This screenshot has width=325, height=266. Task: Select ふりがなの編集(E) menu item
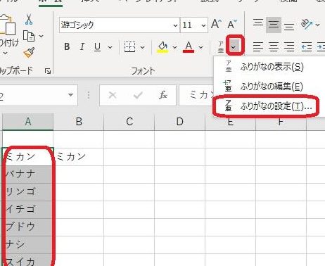[269, 87]
